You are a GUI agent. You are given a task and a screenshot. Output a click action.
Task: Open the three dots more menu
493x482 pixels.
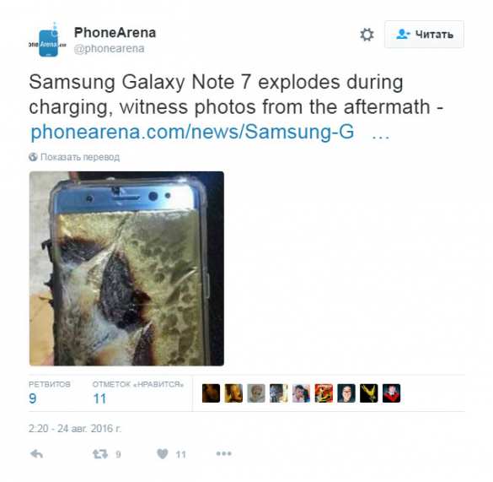coord(223,453)
